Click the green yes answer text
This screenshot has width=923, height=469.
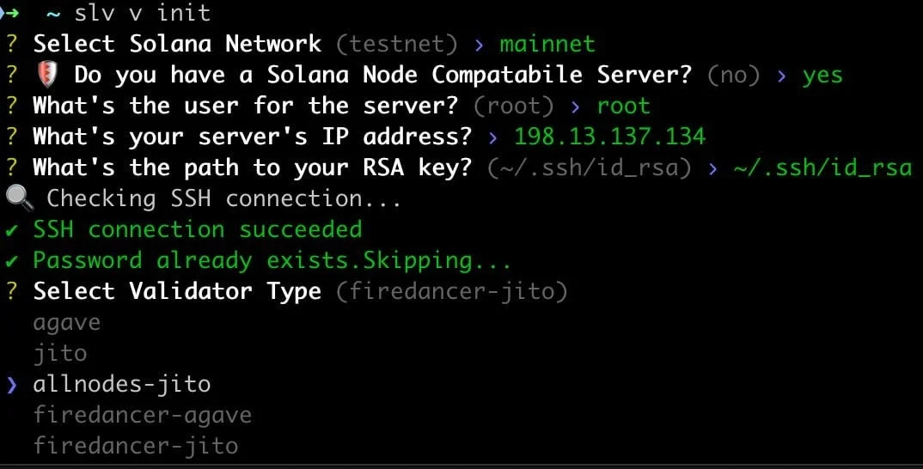click(822, 76)
